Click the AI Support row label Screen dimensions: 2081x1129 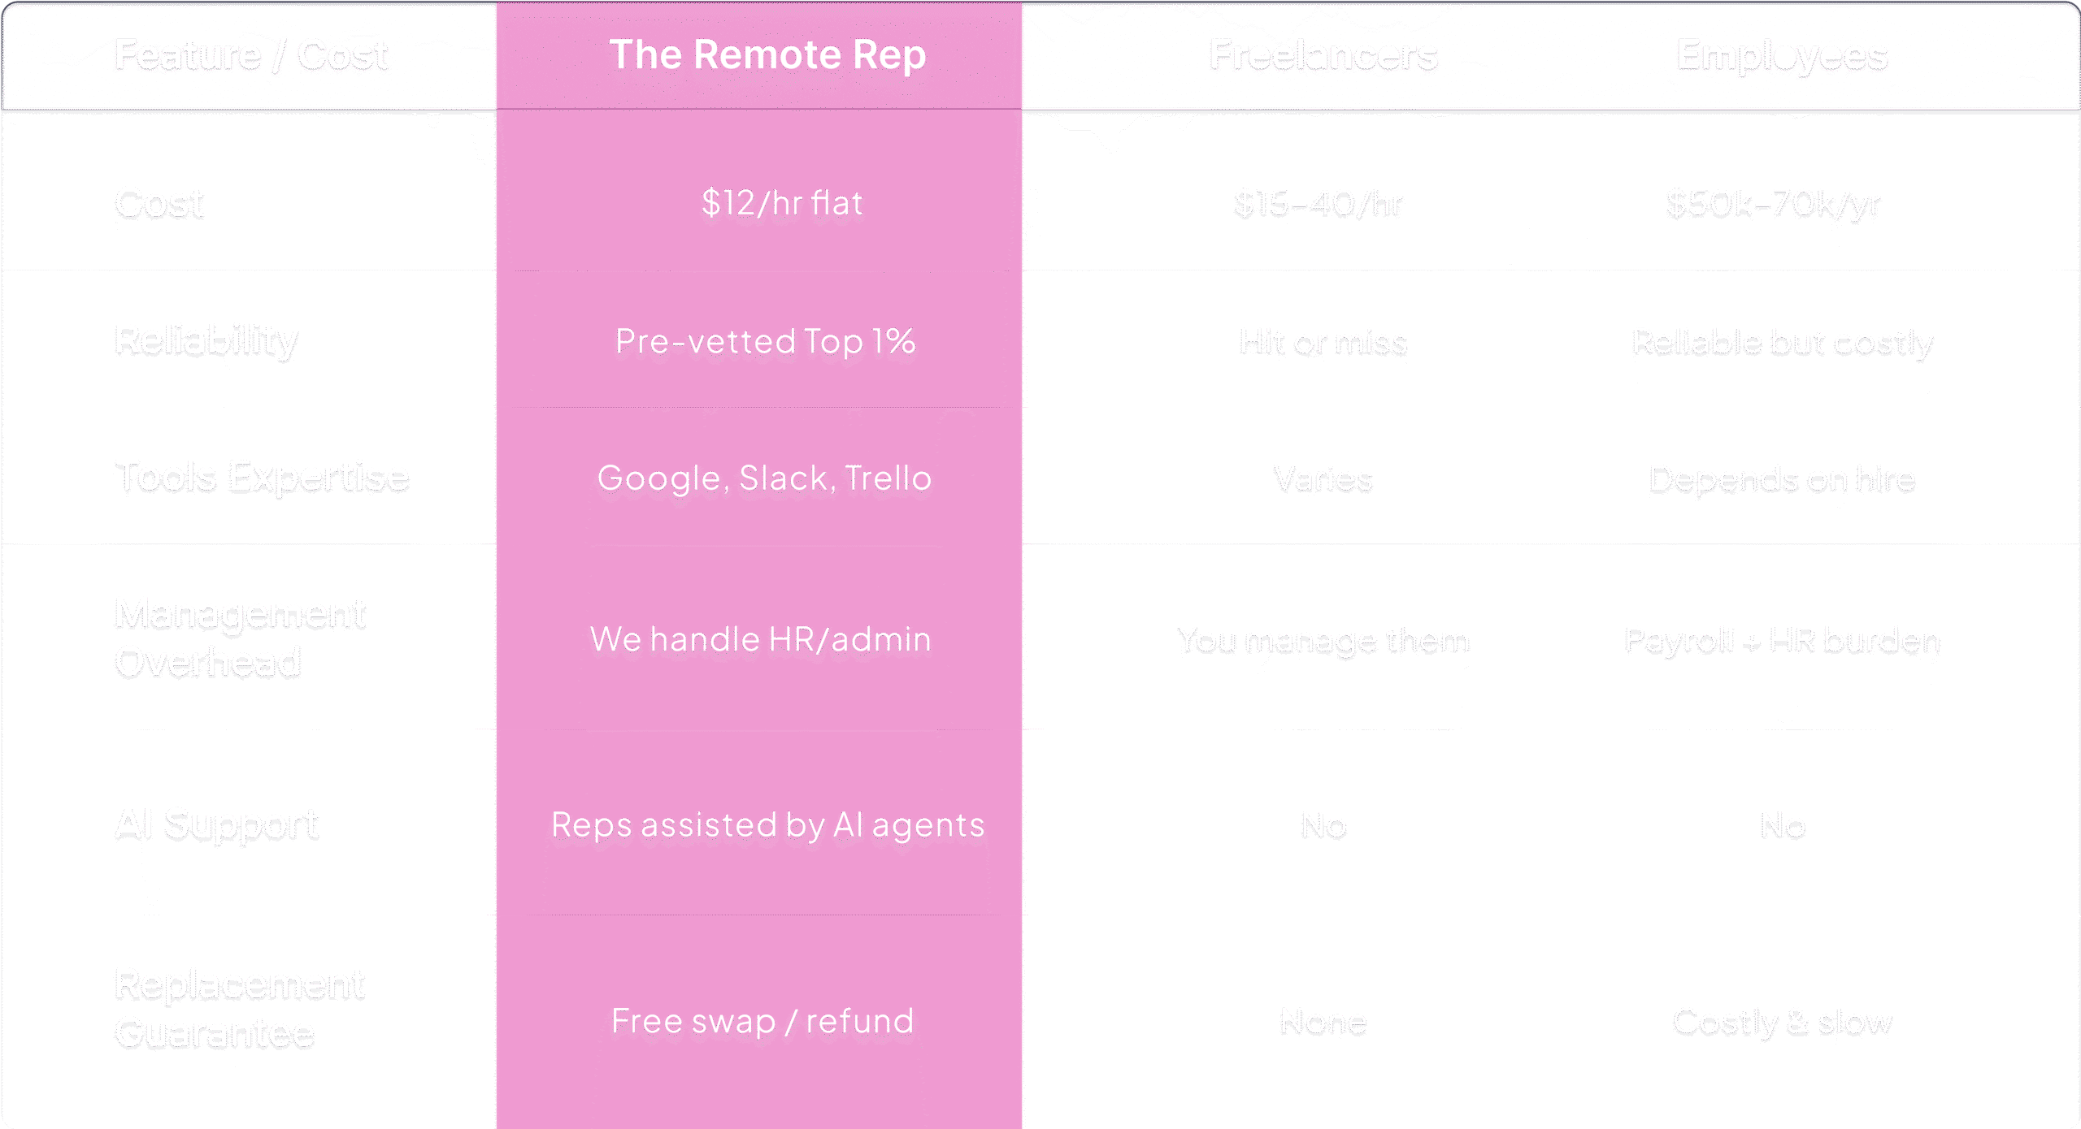pos(216,825)
